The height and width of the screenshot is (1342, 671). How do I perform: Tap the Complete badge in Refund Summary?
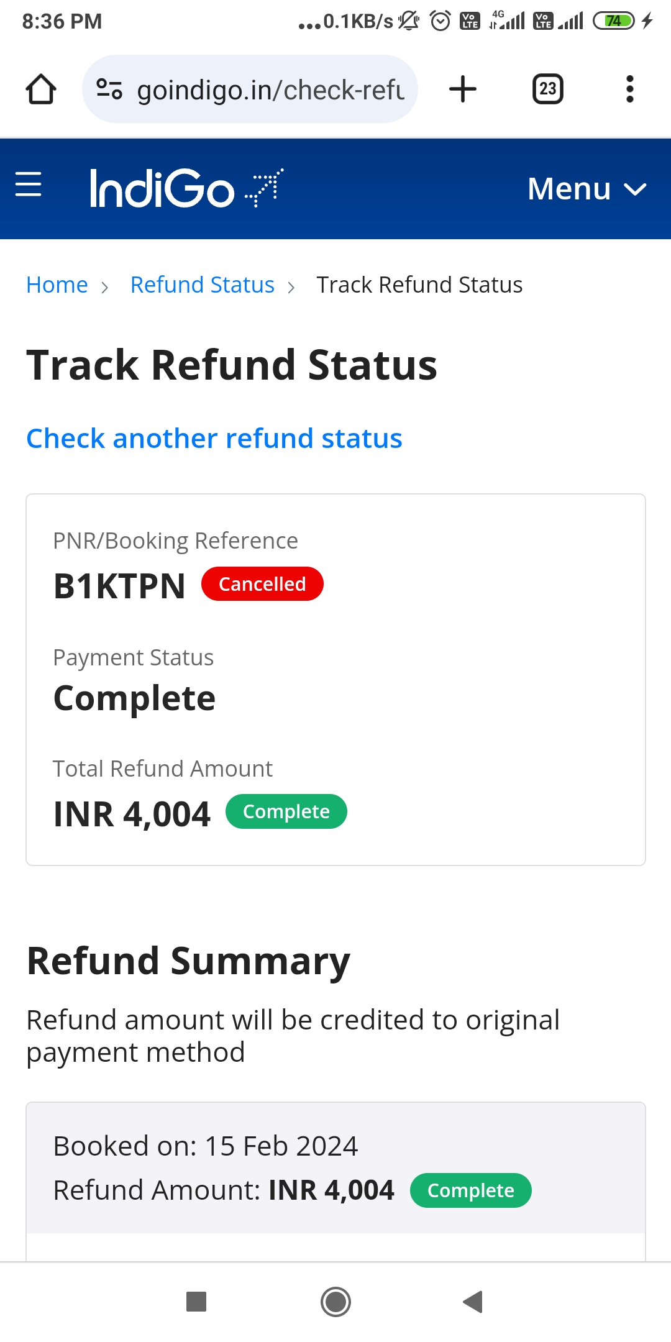pyautogui.click(x=471, y=1190)
